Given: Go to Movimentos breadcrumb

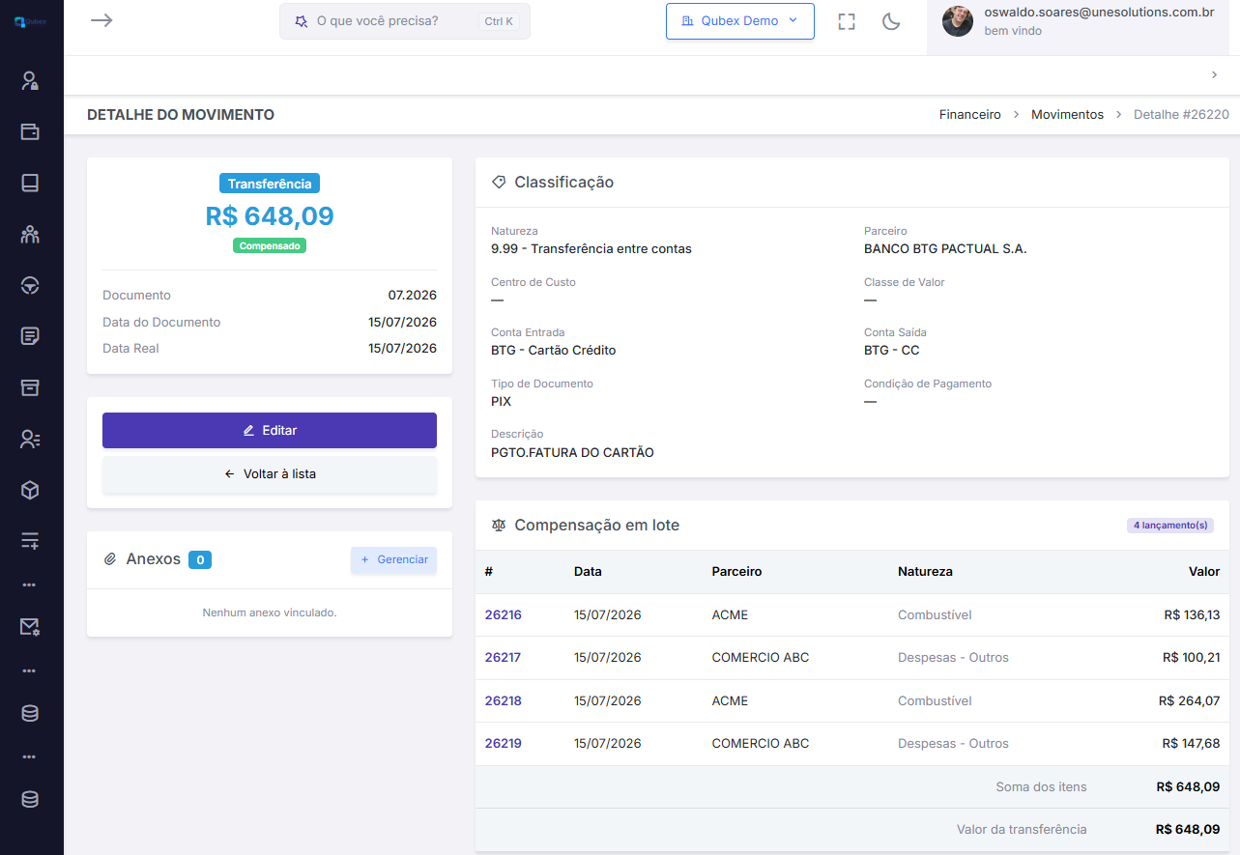Looking at the screenshot, I should pos(1067,114).
